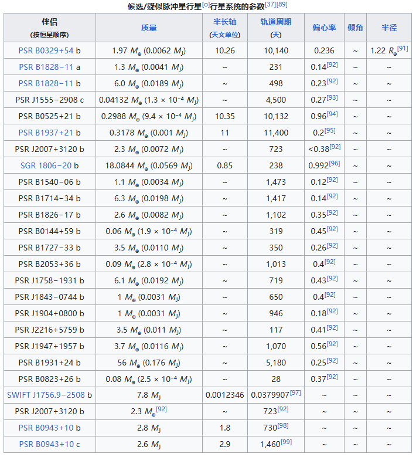Click the 偏心率 header link
Image resolution: width=416 pixels, height=457 pixels.
coord(324,28)
